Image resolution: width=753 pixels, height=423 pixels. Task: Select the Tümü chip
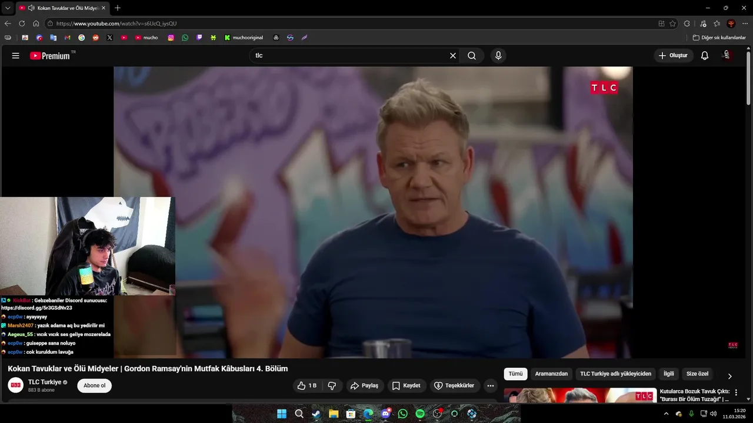coord(515,374)
